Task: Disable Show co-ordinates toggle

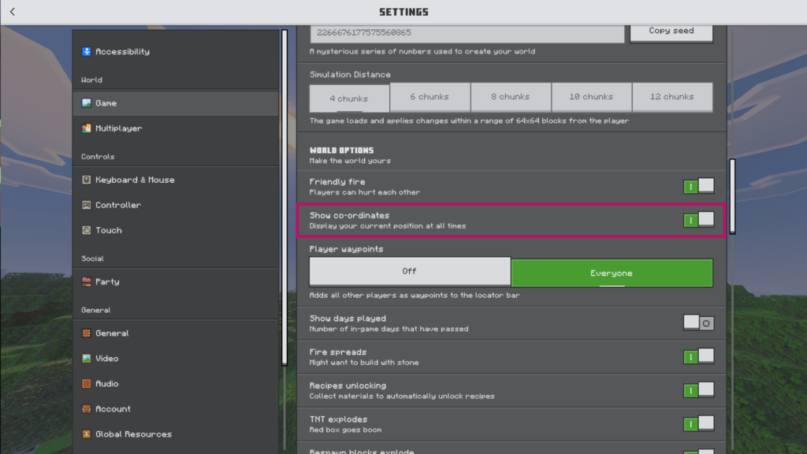Action: coord(698,220)
